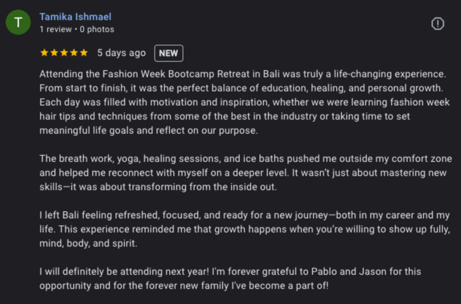Click the "0 photos" count text
Image resolution: width=461 pixels, height=304 pixels.
97,29
